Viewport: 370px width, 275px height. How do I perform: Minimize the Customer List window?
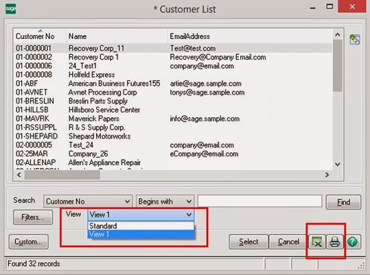click(312, 8)
